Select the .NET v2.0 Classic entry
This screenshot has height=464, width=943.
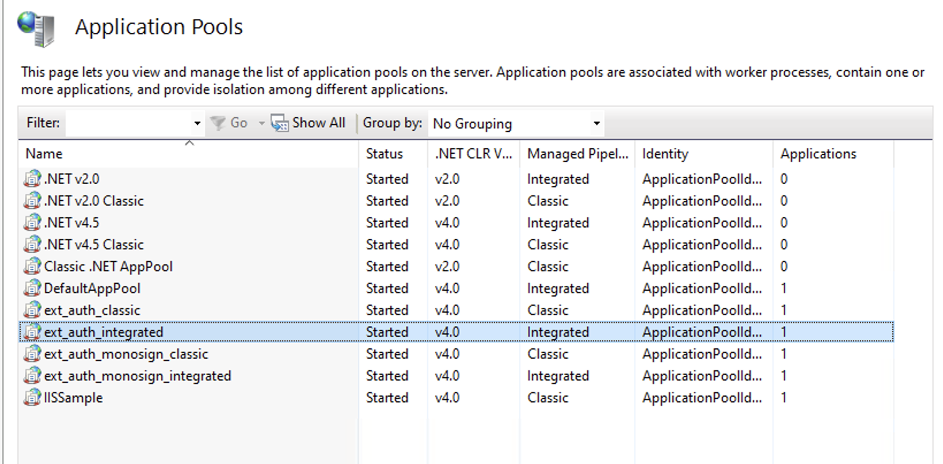pyautogui.click(x=94, y=201)
